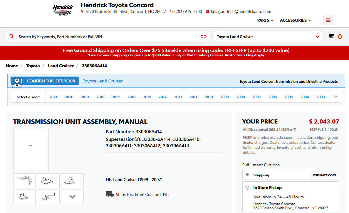This screenshot has width=349, height=213.
Task: Go to Home breadcrumb
Action: (x=12, y=66)
